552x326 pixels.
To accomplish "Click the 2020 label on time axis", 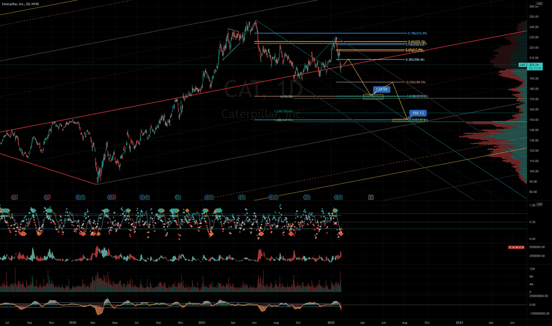I will [x=72, y=322].
